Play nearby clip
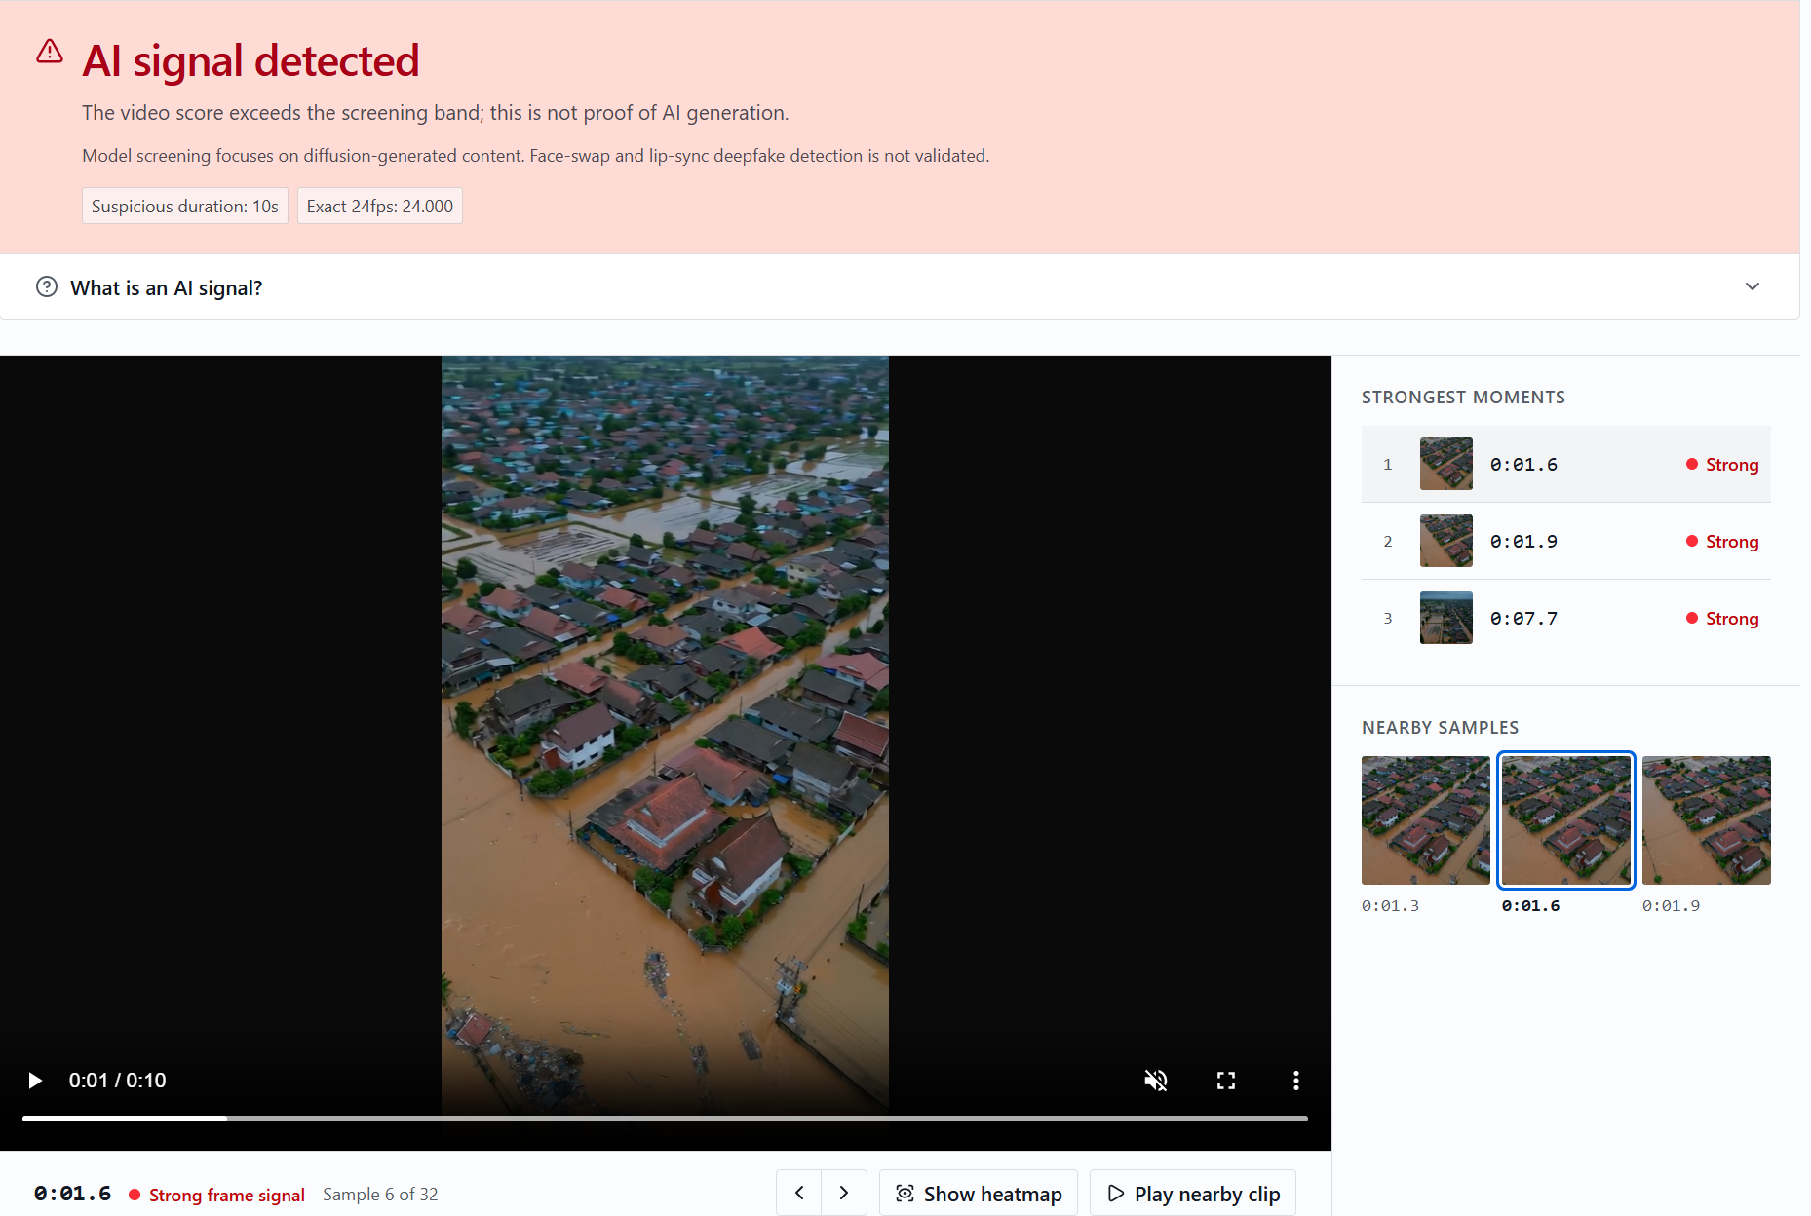The height and width of the screenshot is (1216, 1811). (x=1193, y=1194)
